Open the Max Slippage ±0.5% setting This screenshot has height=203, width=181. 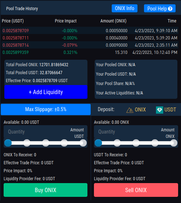(46, 109)
